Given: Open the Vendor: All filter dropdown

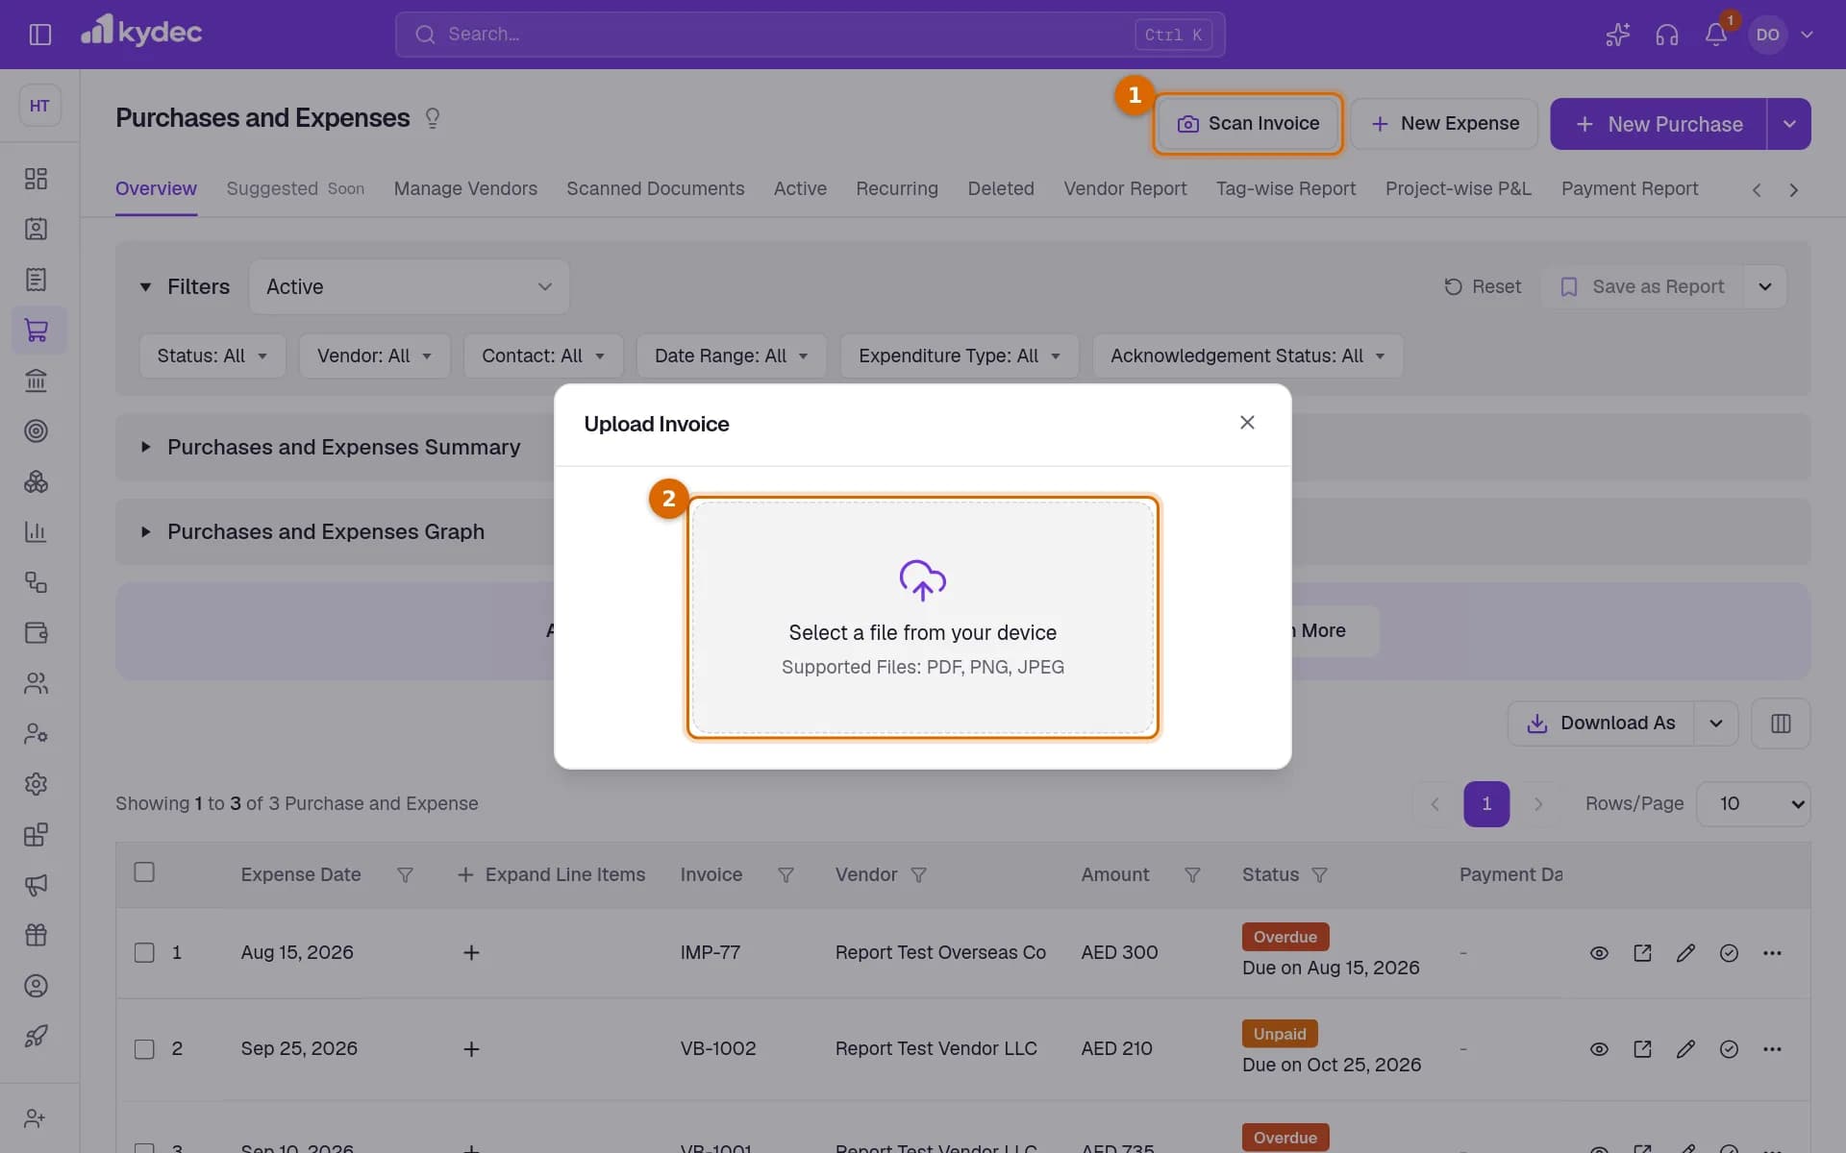Looking at the screenshot, I should point(374,356).
